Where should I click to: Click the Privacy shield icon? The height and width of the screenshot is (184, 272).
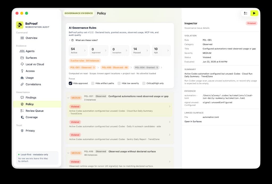[22, 131]
